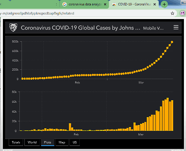Click the last bar in daily cases chart

[172, 116]
